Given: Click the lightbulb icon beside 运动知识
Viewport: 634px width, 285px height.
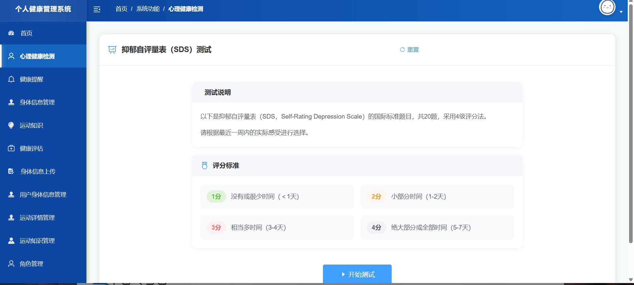Looking at the screenshot, I should [x=11, y=125].
